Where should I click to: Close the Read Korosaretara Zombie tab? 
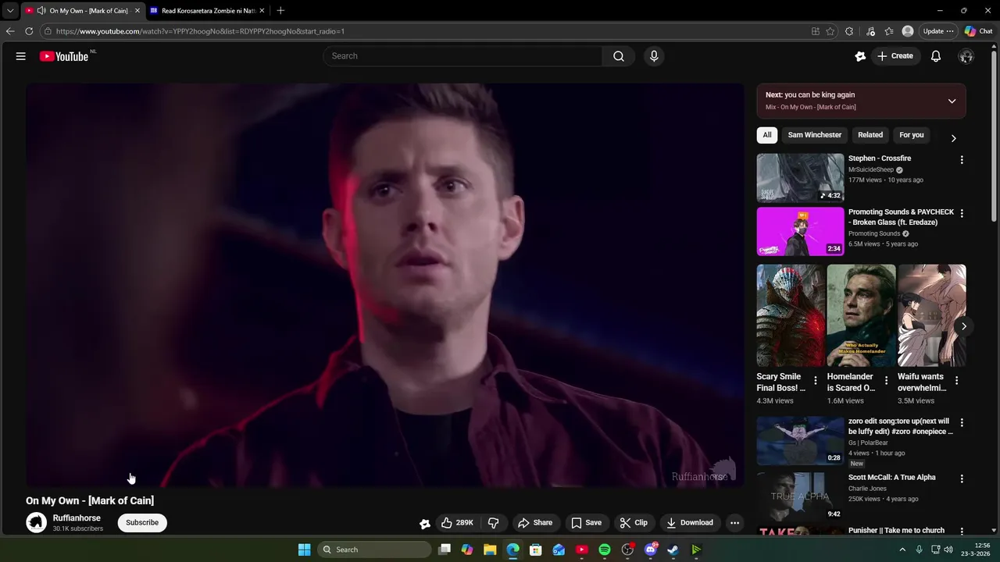[262, 11]
